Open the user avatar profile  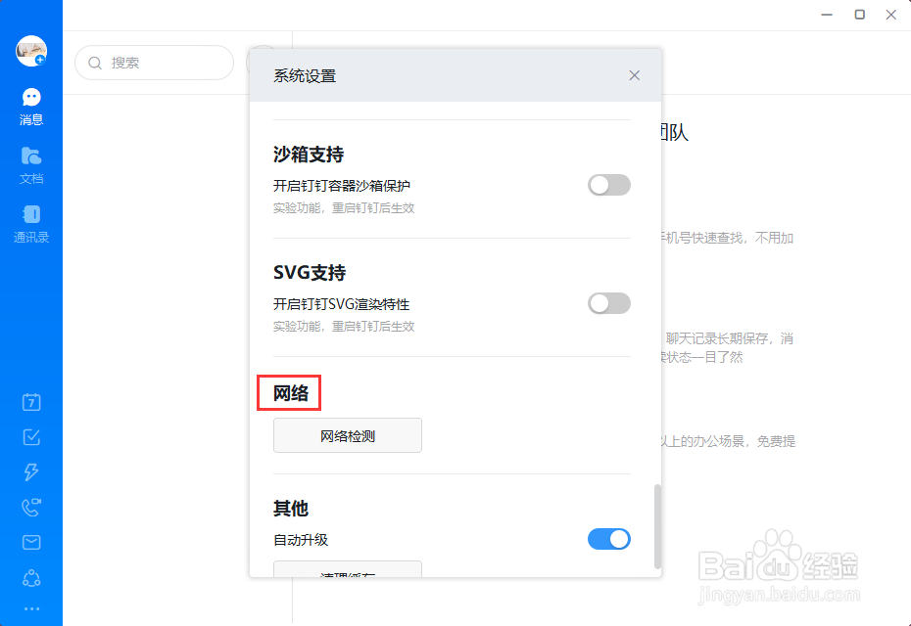pos(31,51)
